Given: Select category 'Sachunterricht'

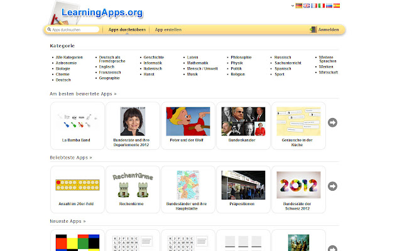Looking at the screenshot, I should pos(288,63).
